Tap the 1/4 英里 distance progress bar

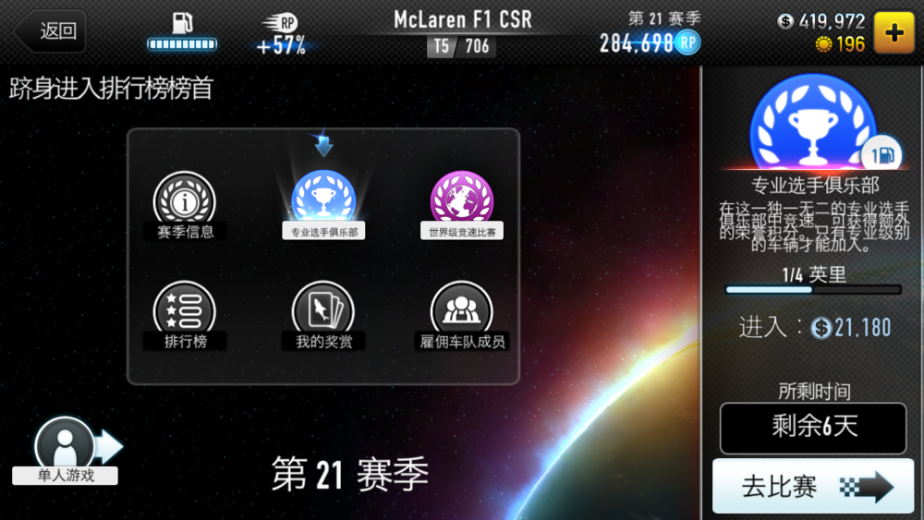tap(813, 289)
